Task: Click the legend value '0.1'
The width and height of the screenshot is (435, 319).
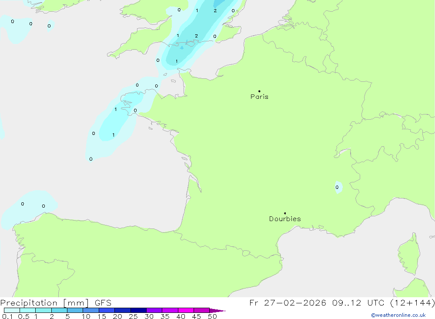Action: pos(7,316)
